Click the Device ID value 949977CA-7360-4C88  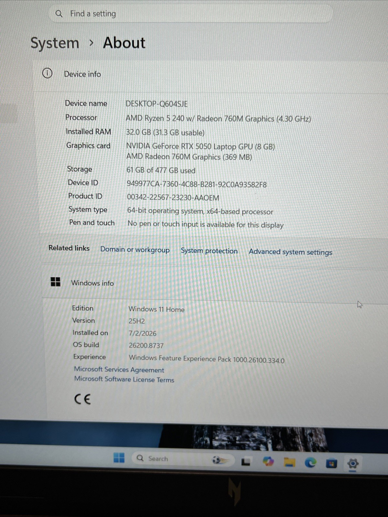pos(197,184)
